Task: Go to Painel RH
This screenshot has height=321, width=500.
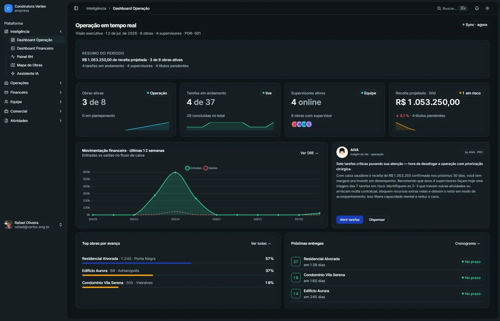Action: click(x=36, y=57)
